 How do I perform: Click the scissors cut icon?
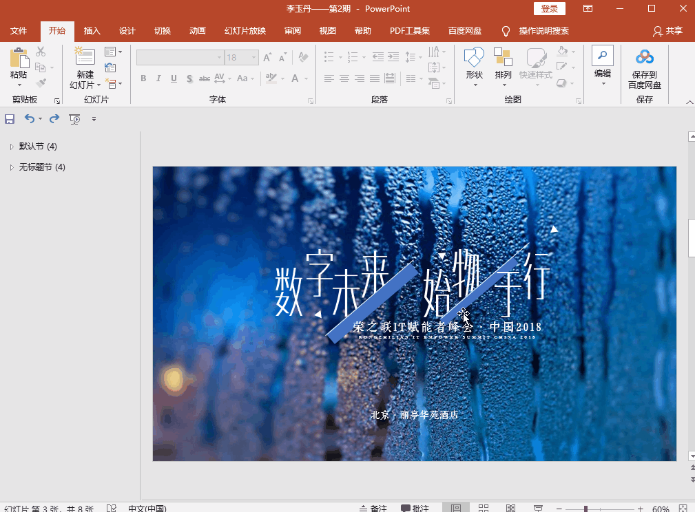(41, 52)
